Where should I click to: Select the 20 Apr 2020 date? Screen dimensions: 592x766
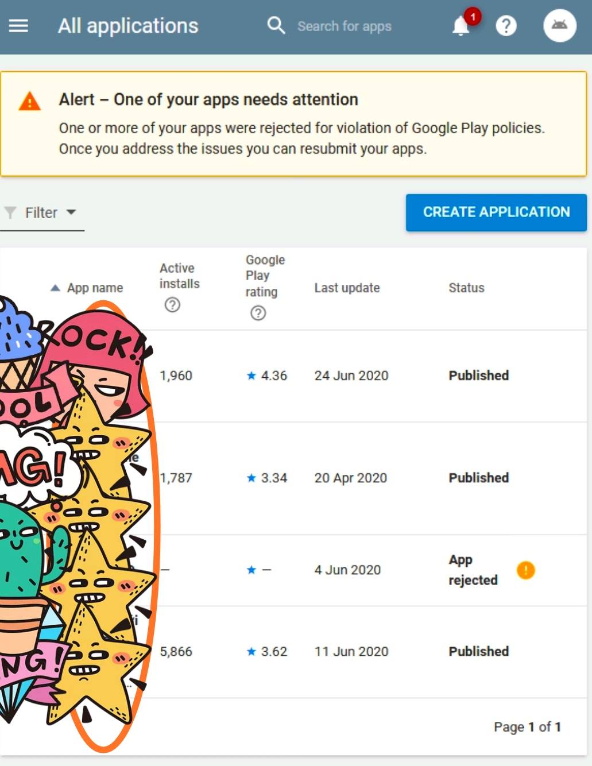click(x=351, y=478)
